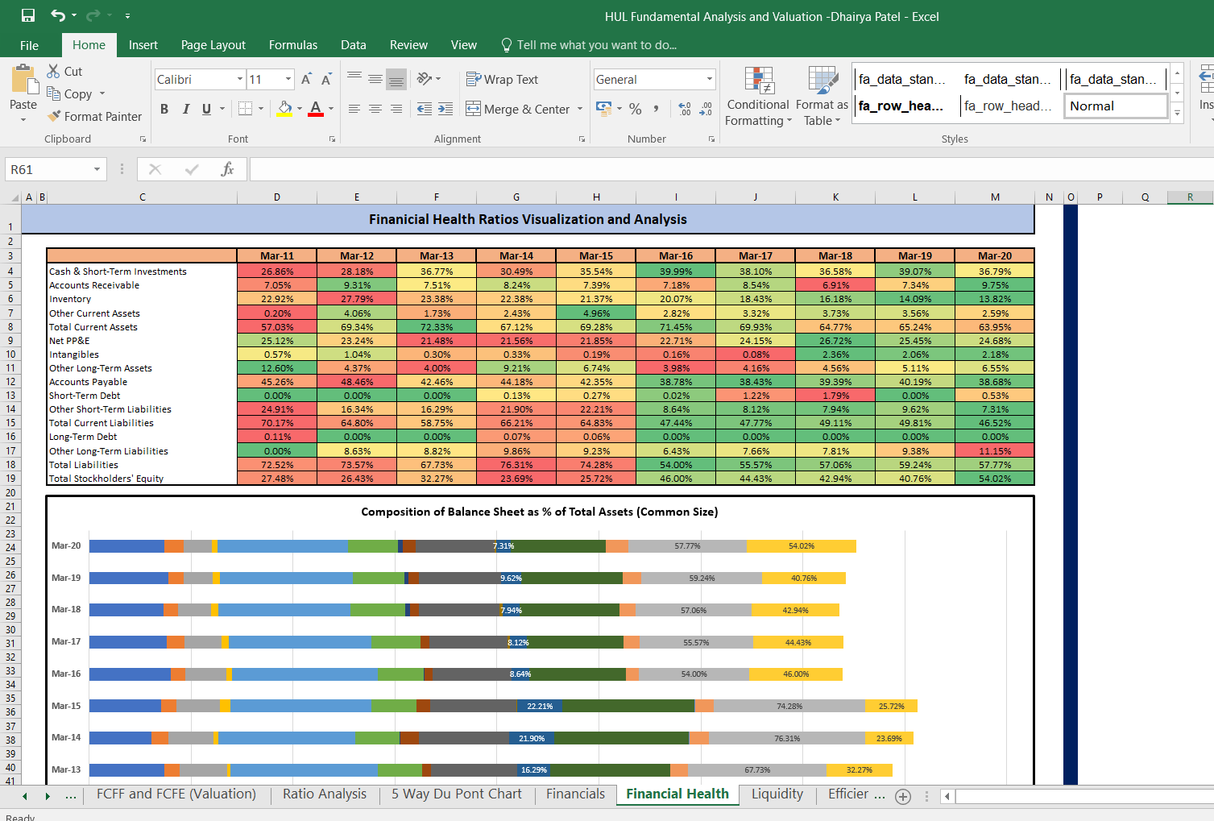Expand the cell Styles gallery
This screenshot has width=1214, height=821.
[1177, 114]
